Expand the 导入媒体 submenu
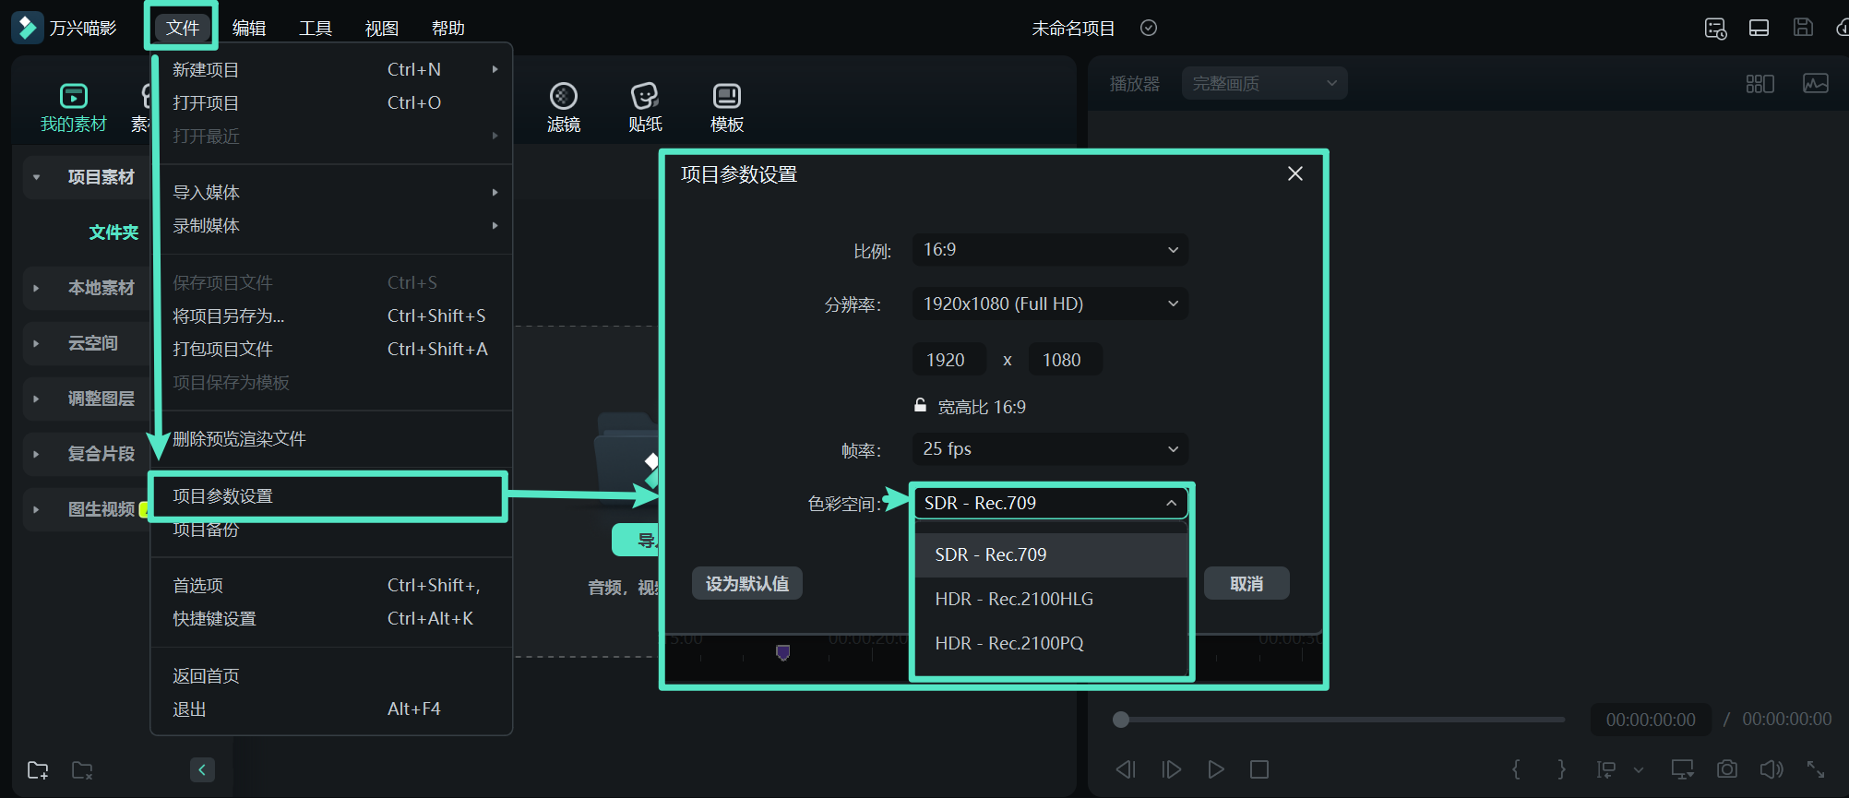Image resolution: width=1849 pixels, height=798 pixels. (x=332, y=192)
